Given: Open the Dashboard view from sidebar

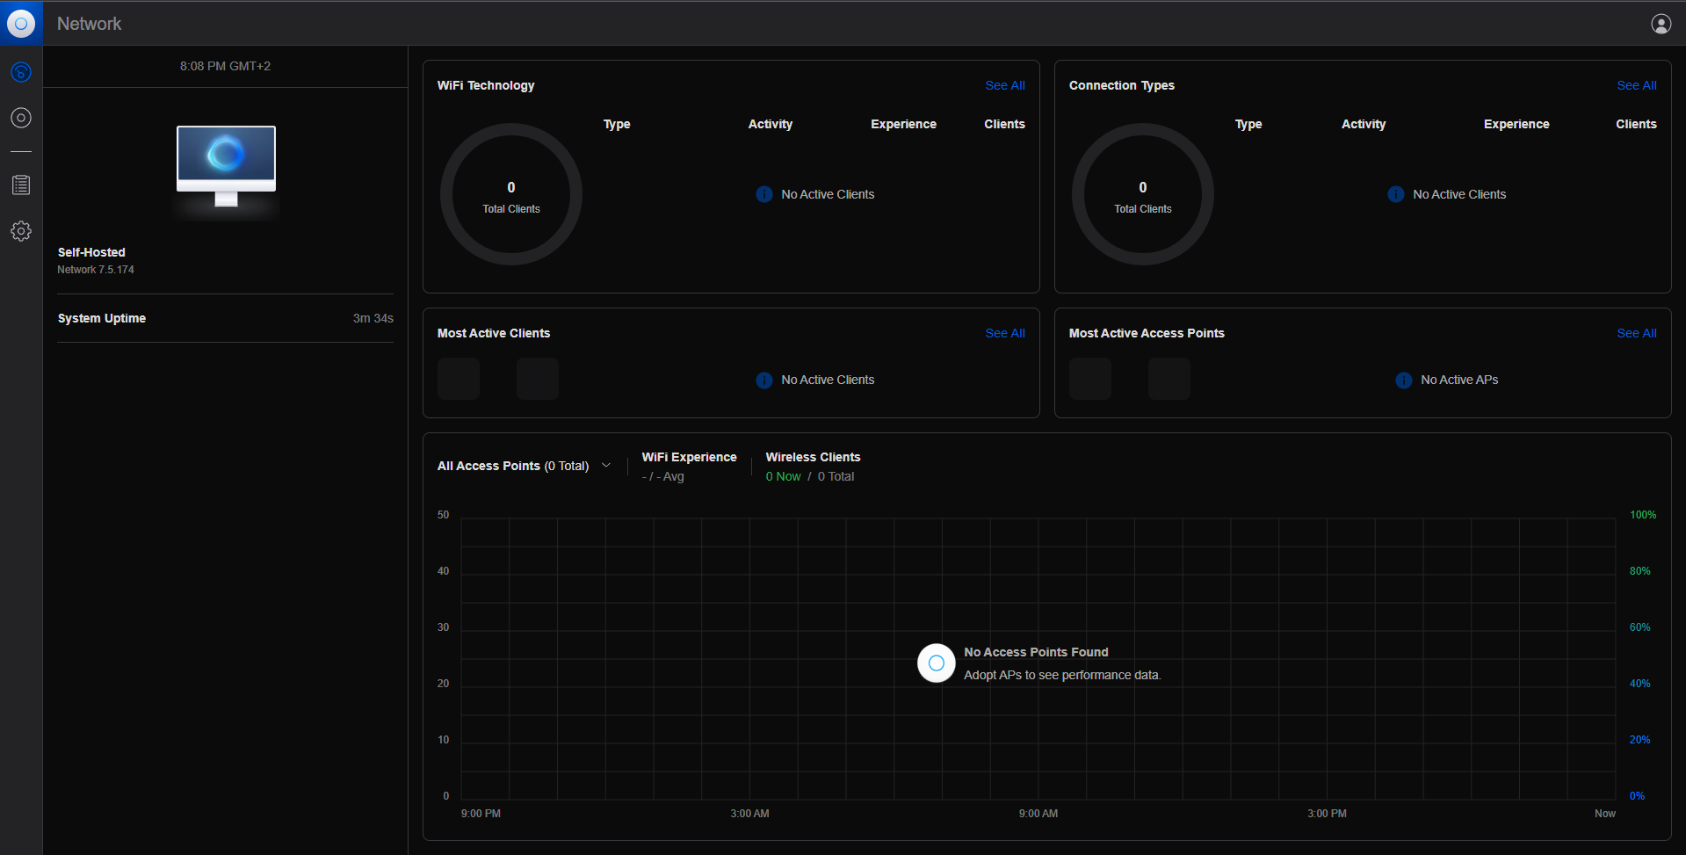Looking at the screenshot, I should click(21, 72).
